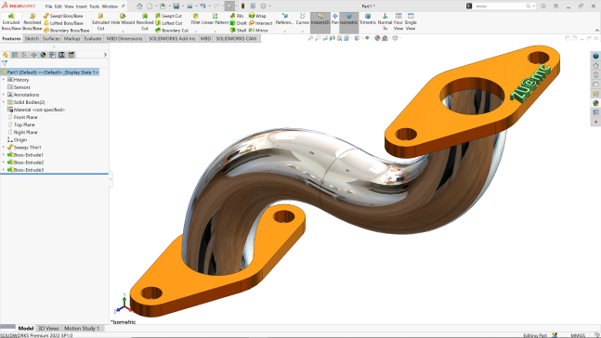Click the Undo arrow icon

tap(203, 6)
